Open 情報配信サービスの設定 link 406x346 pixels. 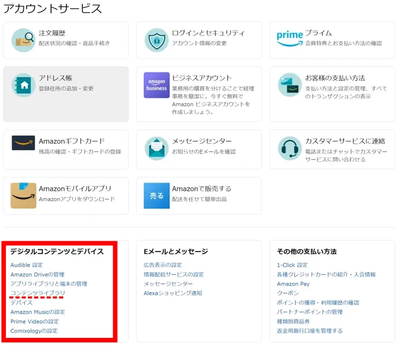point(174,274)
